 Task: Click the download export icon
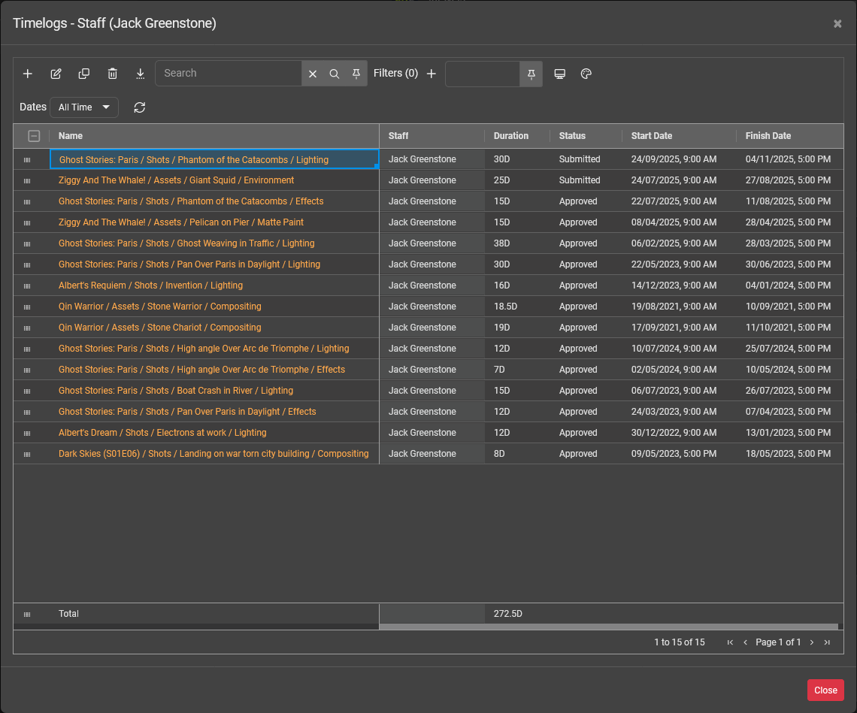point(141,74)
